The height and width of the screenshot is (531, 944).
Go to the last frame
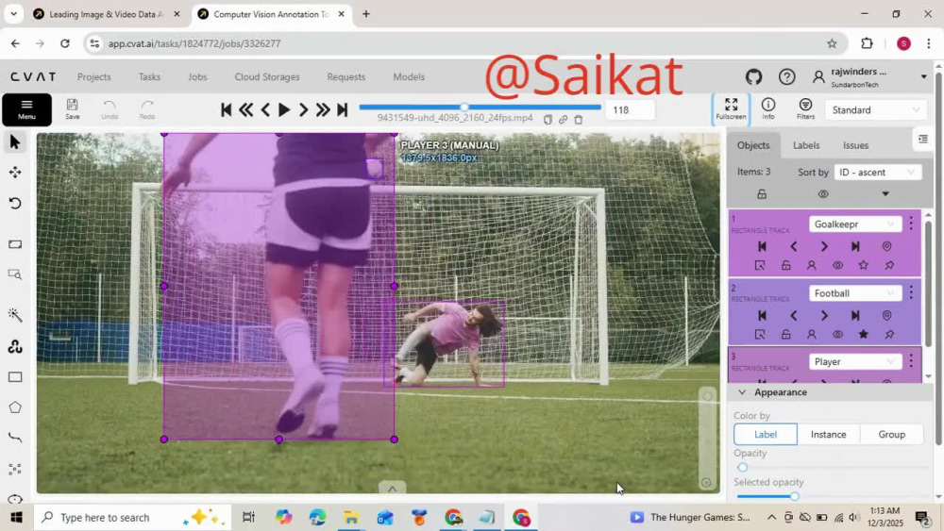click(x=343, y=109)
